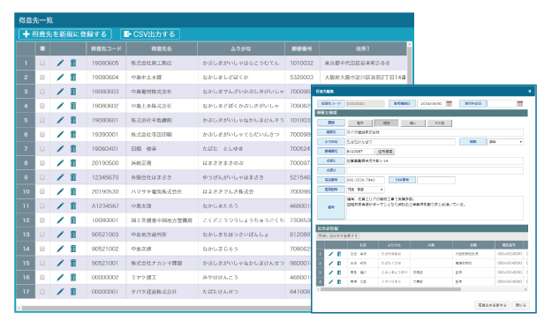This screenshot has width=552, height=328.
Task: Delete contact row 2 in dialog
Action: 339,263
